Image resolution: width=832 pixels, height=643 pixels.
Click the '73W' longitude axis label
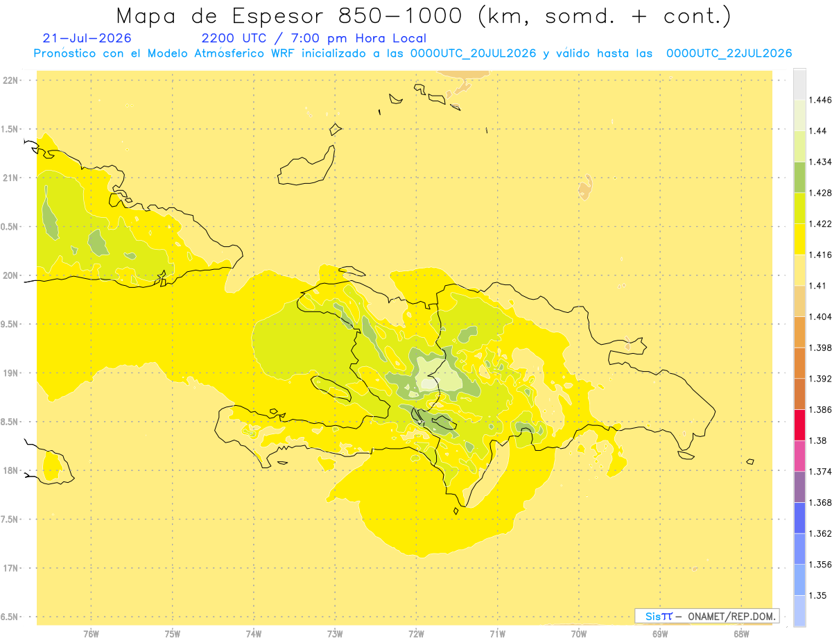point(335,634)
